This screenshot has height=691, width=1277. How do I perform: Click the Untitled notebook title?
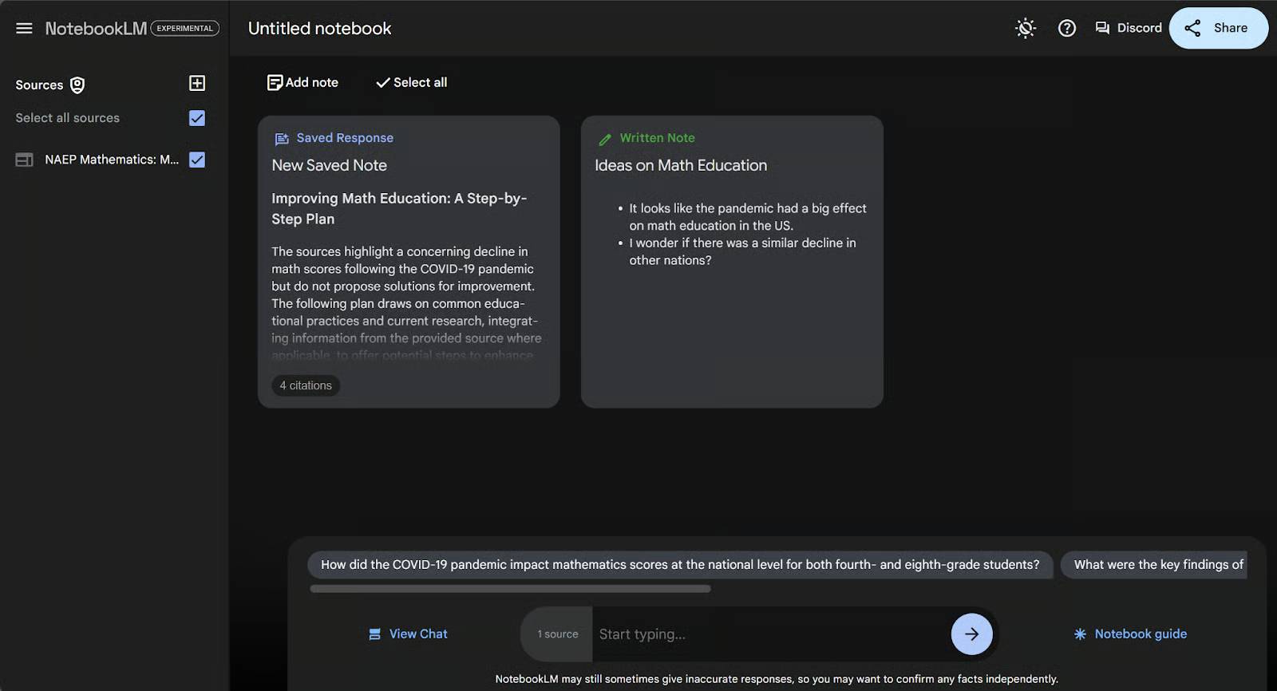pyautogui.click(x=320, y=29)
